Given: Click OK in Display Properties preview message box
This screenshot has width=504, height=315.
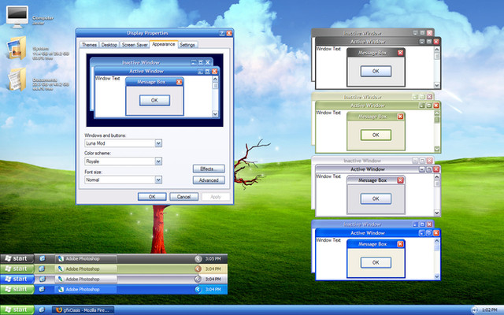Looking at the screenshot, I should (x=154, y=100).
